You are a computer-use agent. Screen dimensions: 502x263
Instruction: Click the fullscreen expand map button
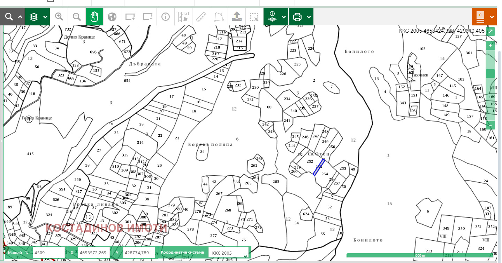pos(490,32)
